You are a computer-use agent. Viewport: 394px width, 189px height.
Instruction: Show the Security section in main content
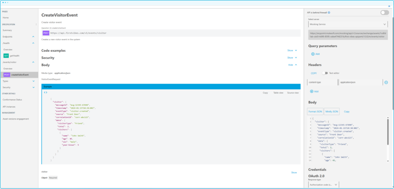click(x=292, y=58)
